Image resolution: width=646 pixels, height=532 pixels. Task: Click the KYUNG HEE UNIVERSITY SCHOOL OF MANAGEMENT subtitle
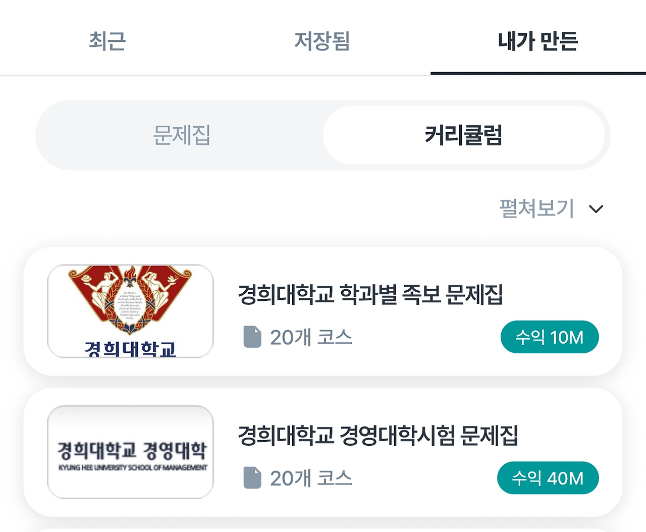pos(132,468)
